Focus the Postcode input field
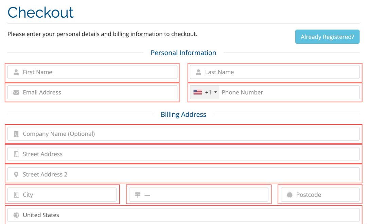The height and width of the screenshot is (224, 367). tap(320, 194)
